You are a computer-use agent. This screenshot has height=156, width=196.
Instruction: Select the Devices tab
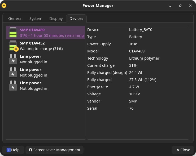pos(76,19)
